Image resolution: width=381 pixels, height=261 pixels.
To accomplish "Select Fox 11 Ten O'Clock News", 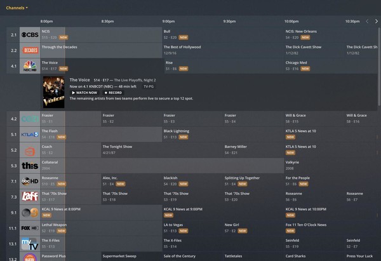I will tap(330, 228).
